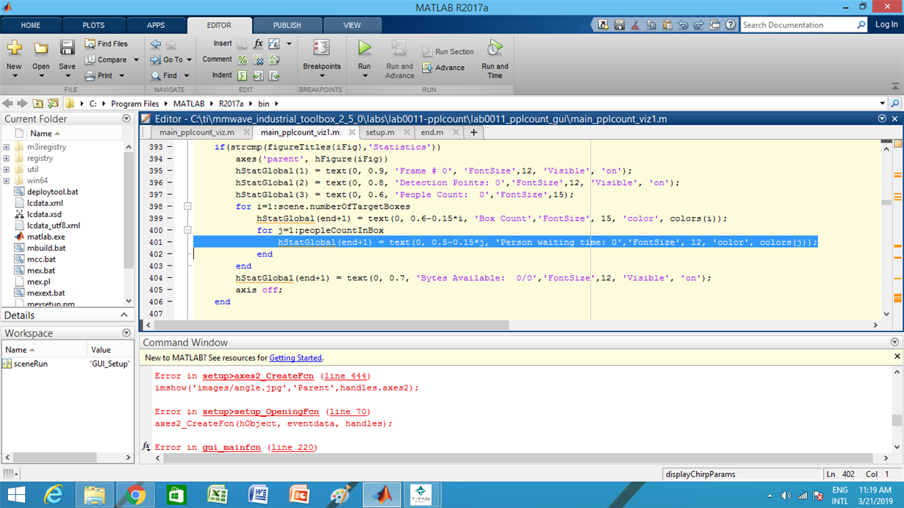Switch to the PLOTS ribbon tab
This screenshot has width=904, height=508.
[93, 25]
